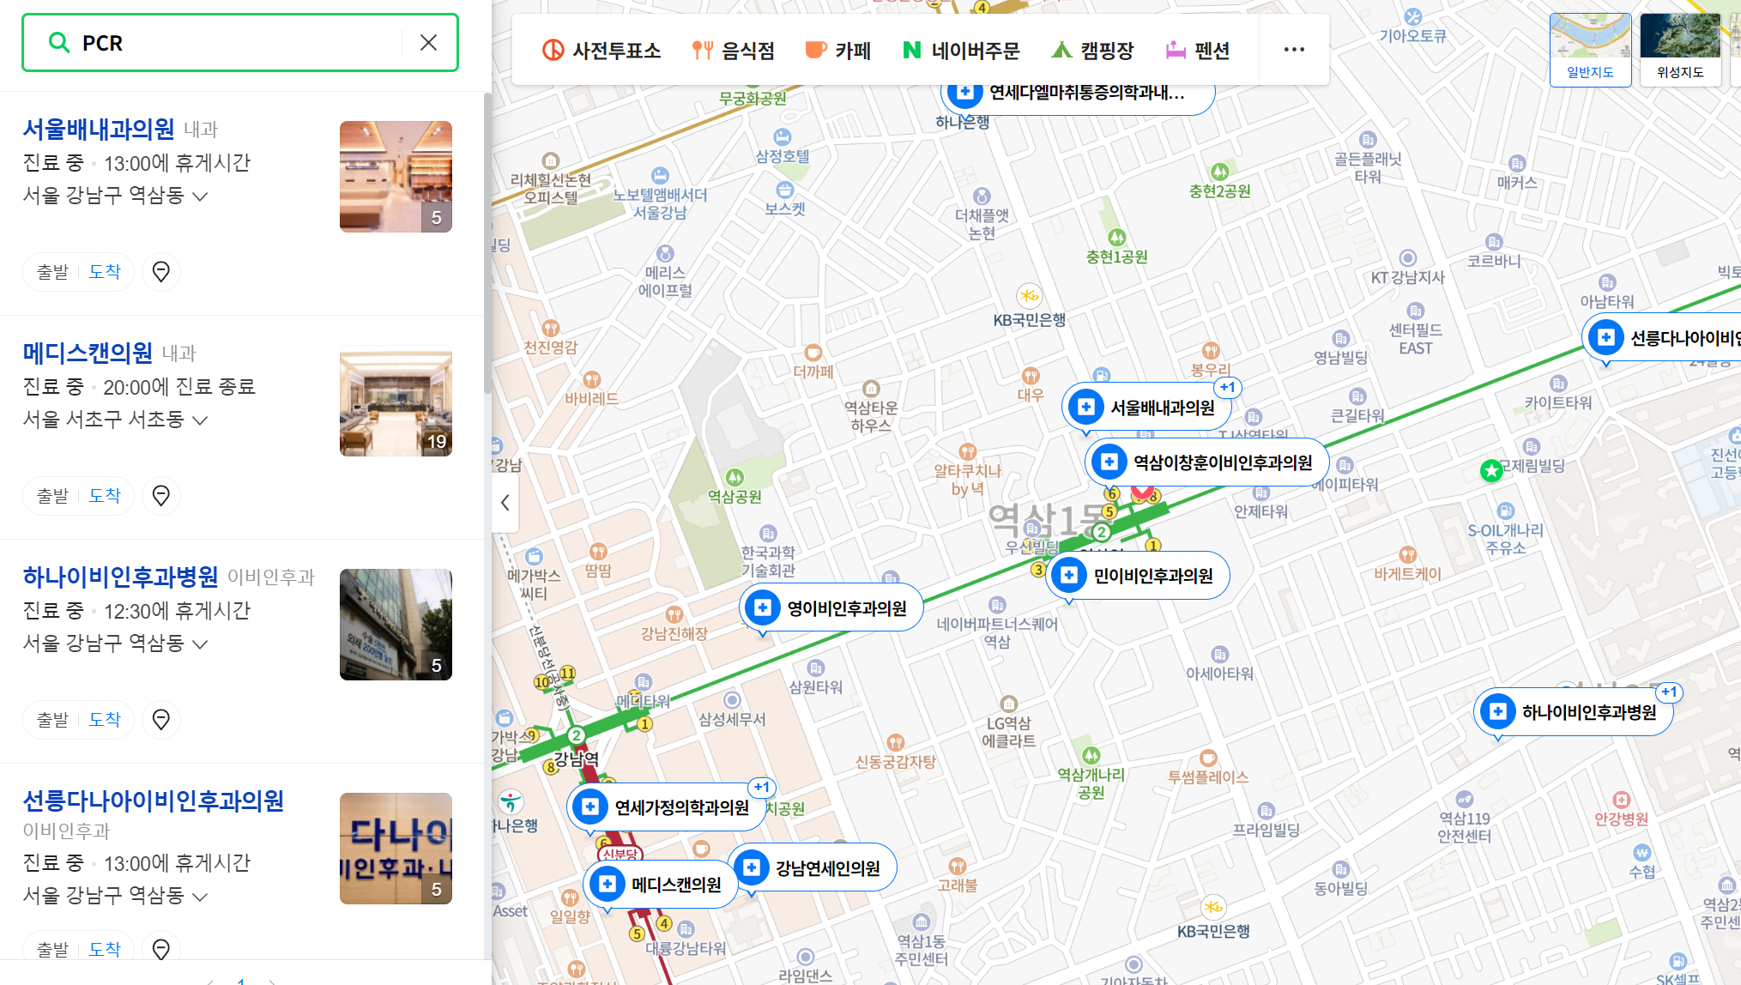Click 민이비인후과의원 hospital marker on map

tap(1137, 576)
